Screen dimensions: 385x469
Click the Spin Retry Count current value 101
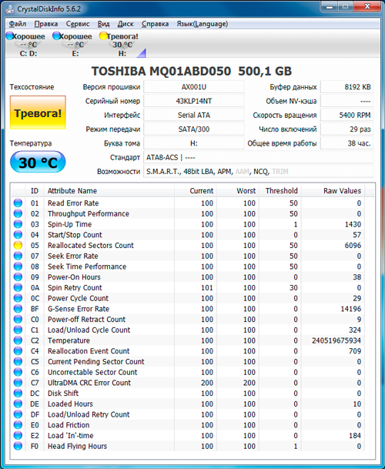click(x=207, y=287)
